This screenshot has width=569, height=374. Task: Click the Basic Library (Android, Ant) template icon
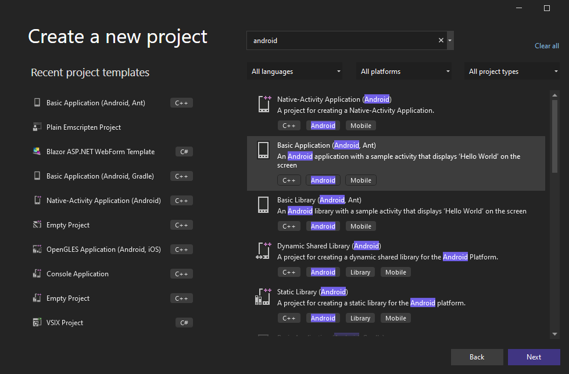263,205
